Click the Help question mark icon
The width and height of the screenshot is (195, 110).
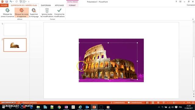(176, 2)
